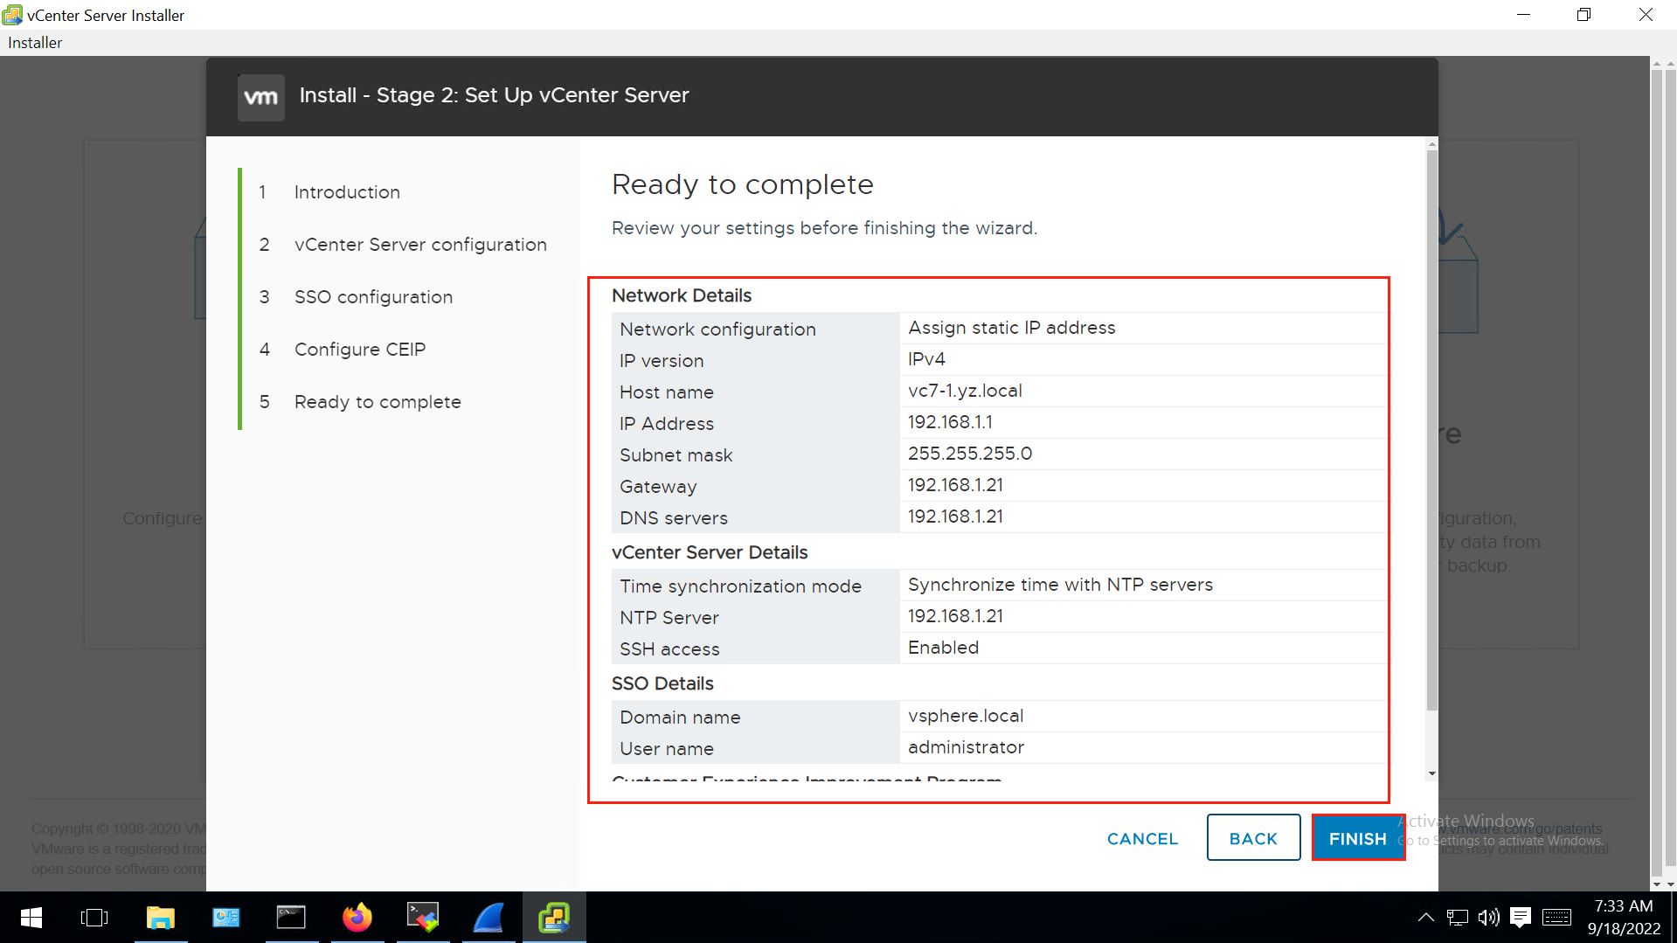Select User name value administrator
This screenshot has height=943, width=1677.
[966, 747]
